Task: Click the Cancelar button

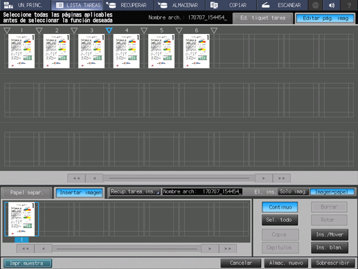Action: click(241, 263)
